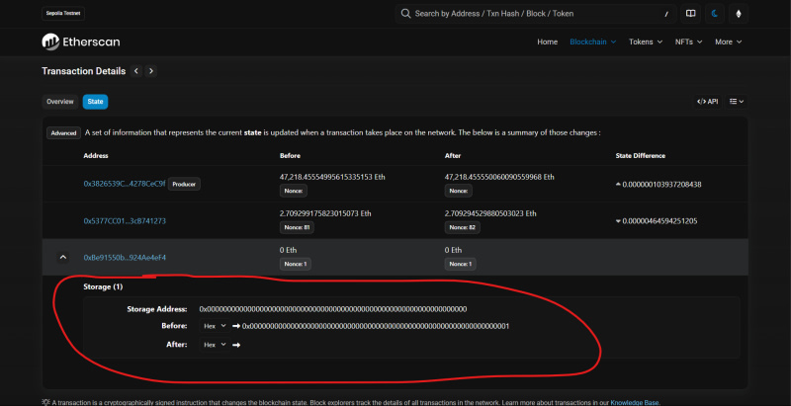
Task: Click the Before storage hex value ending 01
Action: pos(376,326)
